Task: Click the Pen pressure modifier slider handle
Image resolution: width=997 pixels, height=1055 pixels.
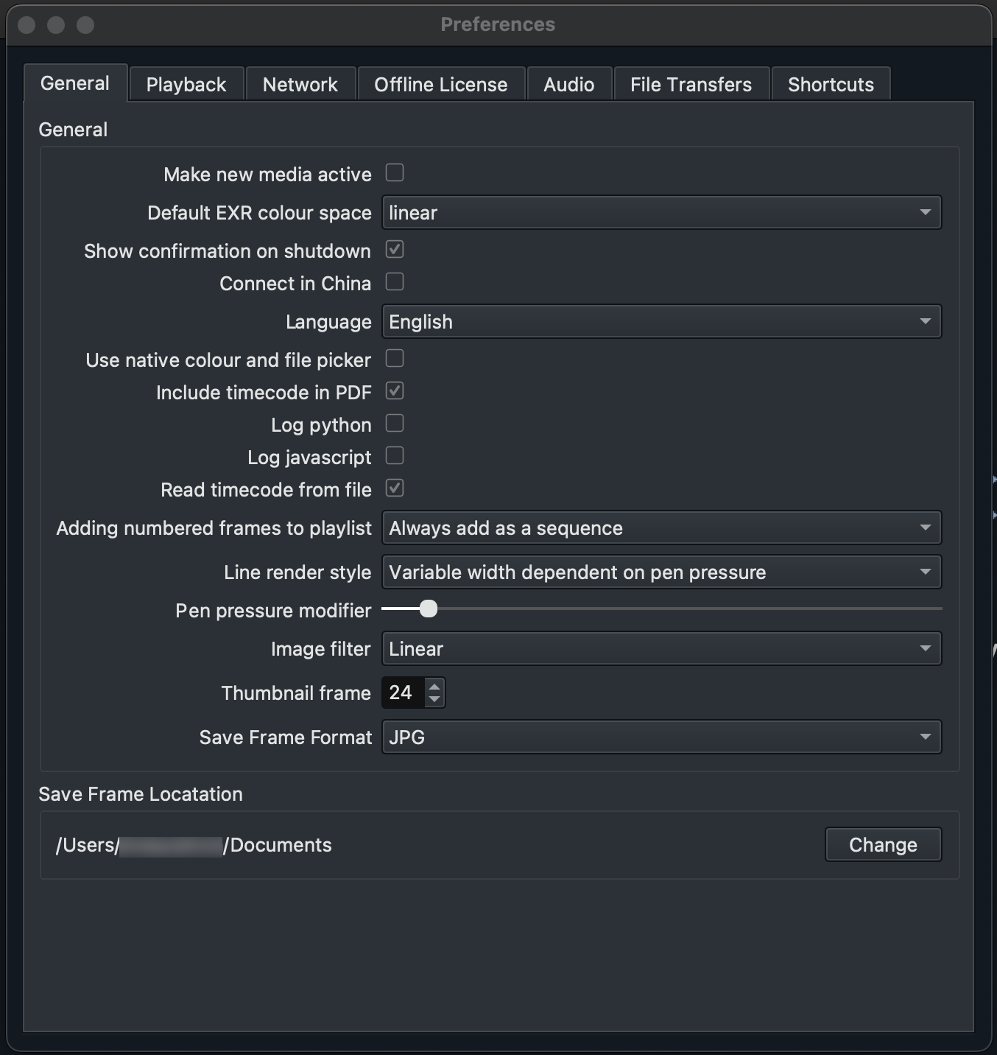Action: pyautogui.click(x=428, y=609)
